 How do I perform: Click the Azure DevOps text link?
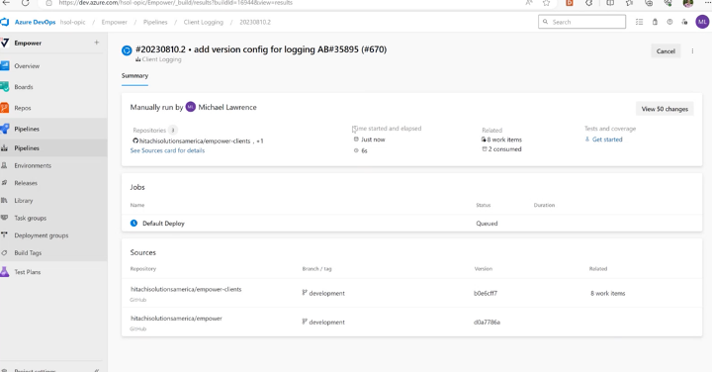pyautogui.click(x=35, y=22)
